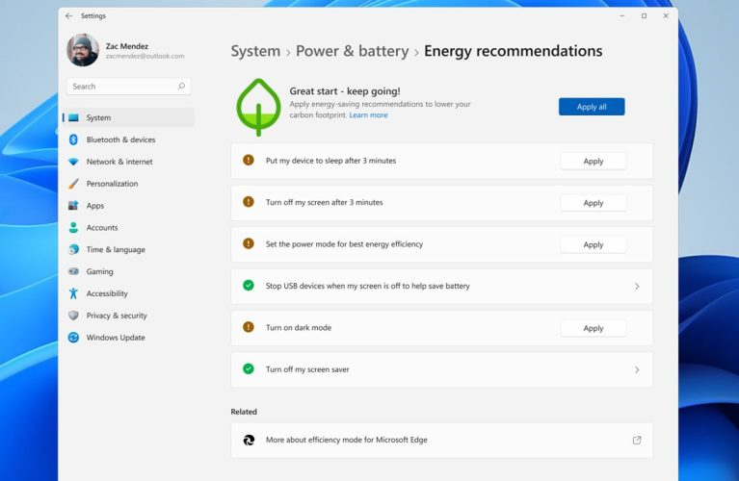Screen dimensions: 739x481
Task: Open the Windows Update icon
Action: [73, 338]
